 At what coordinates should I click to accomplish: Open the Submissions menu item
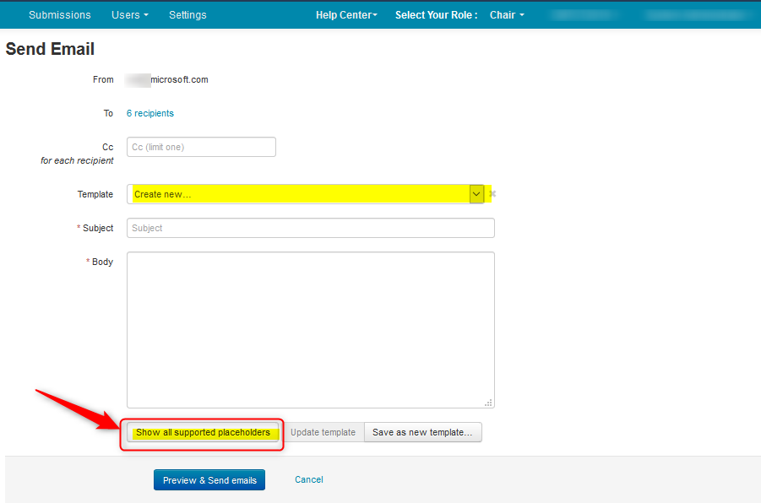pyautogui.click(x=60, y=15)
